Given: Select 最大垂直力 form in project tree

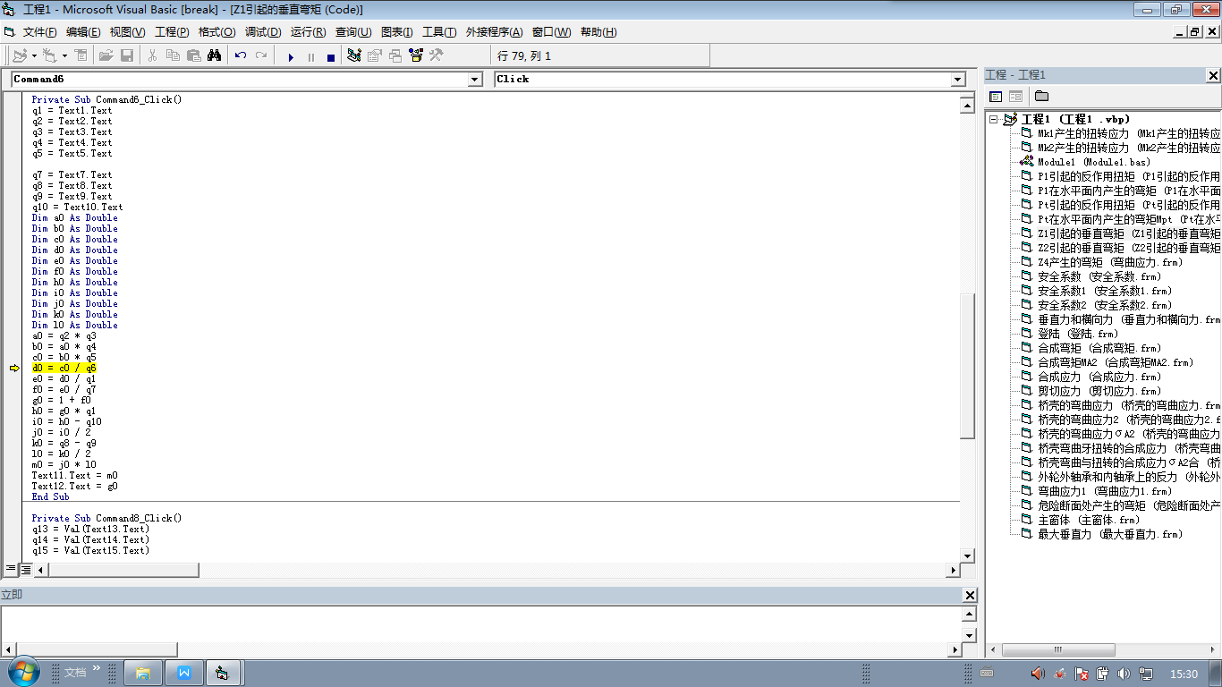Looking at the screenshot, I should pos(1109,534).
